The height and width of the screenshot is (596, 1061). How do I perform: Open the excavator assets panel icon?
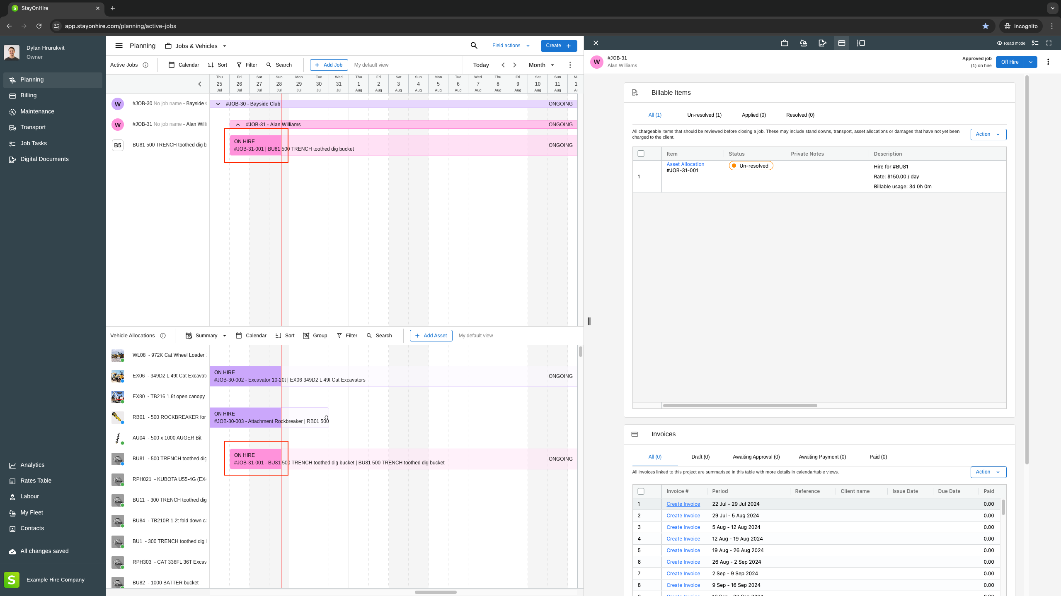click(803, 43)
